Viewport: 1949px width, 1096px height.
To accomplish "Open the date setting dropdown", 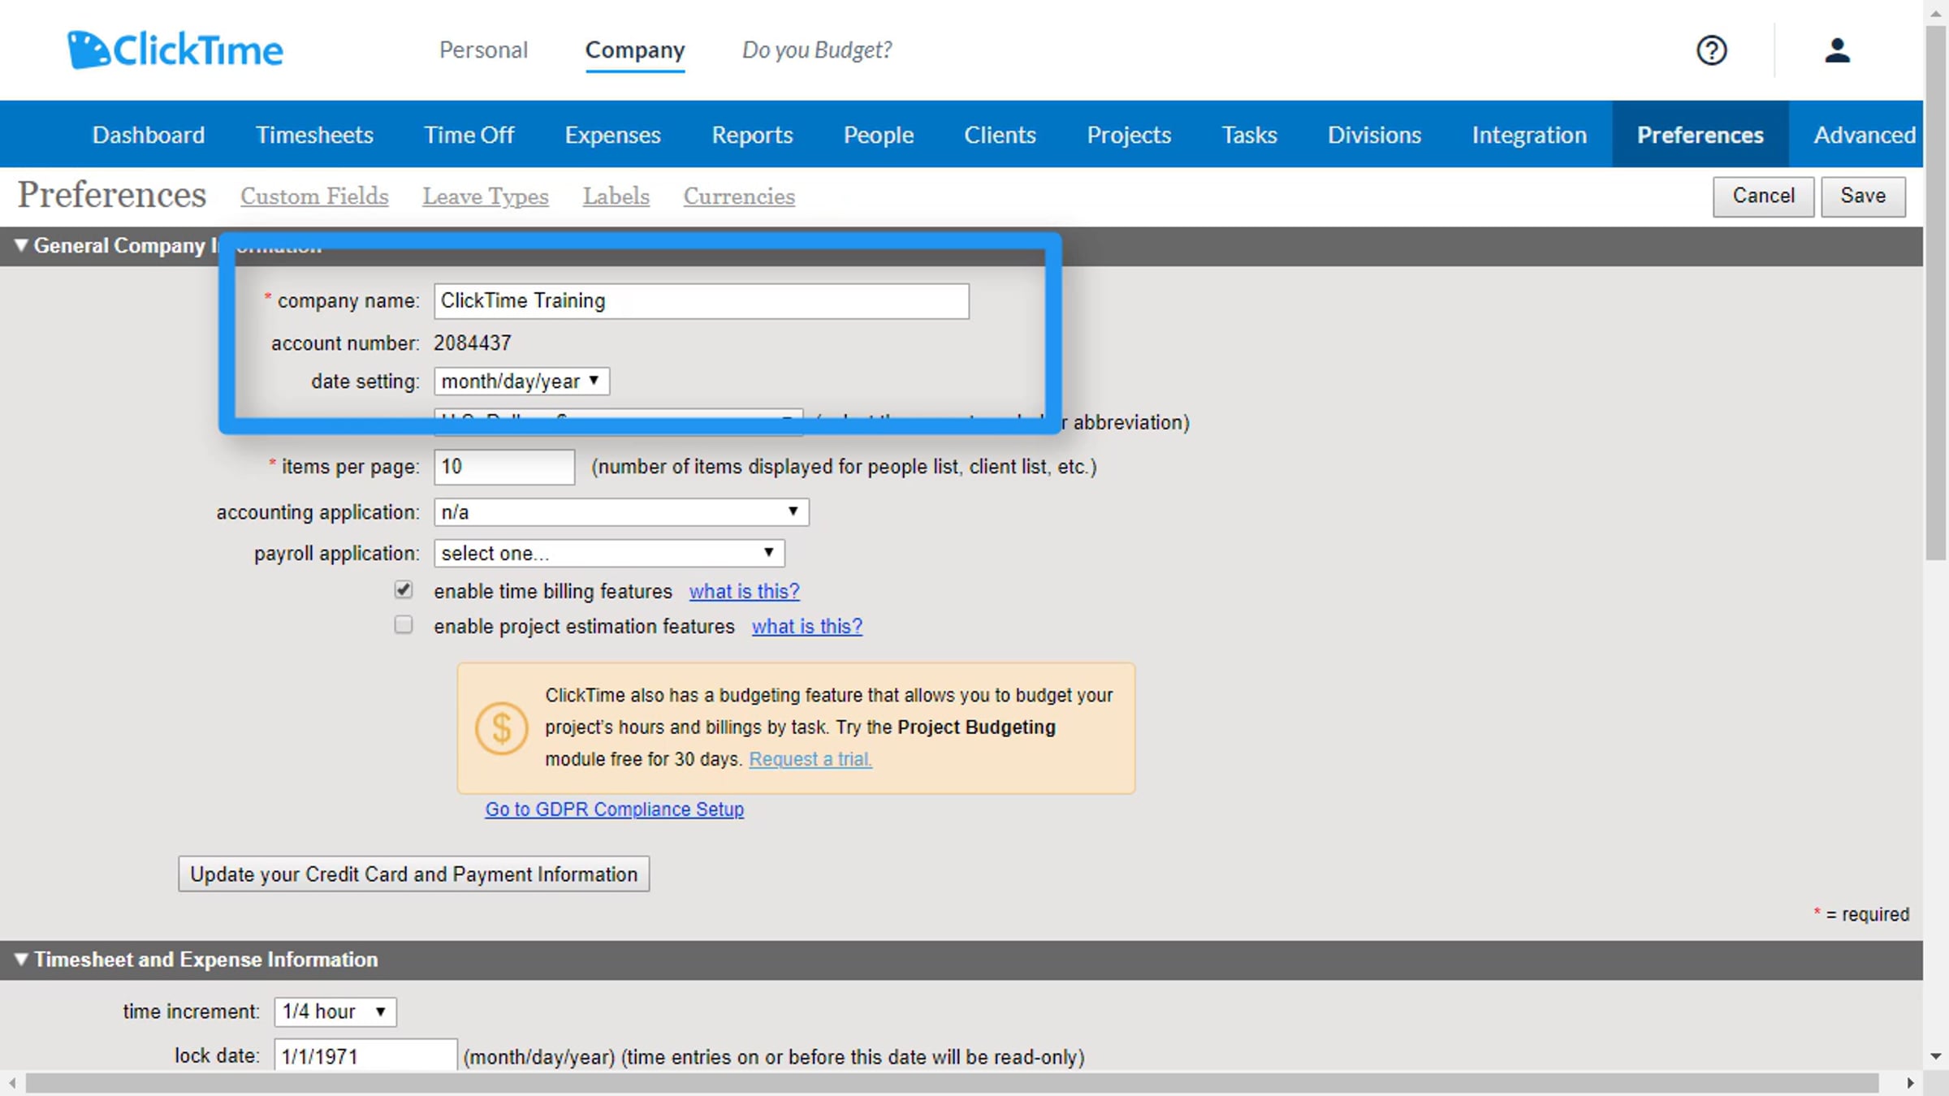I will pyautogui.click(x=521, y=381).
